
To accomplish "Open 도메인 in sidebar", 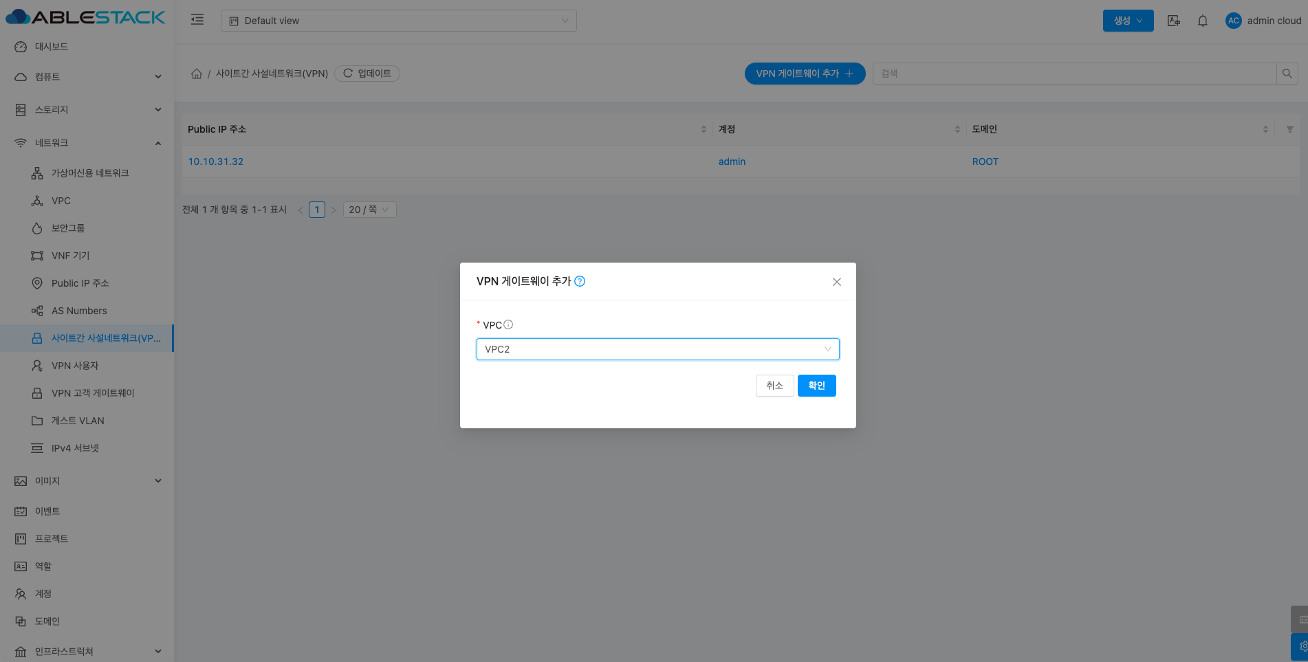I will [x=87, y=621].
